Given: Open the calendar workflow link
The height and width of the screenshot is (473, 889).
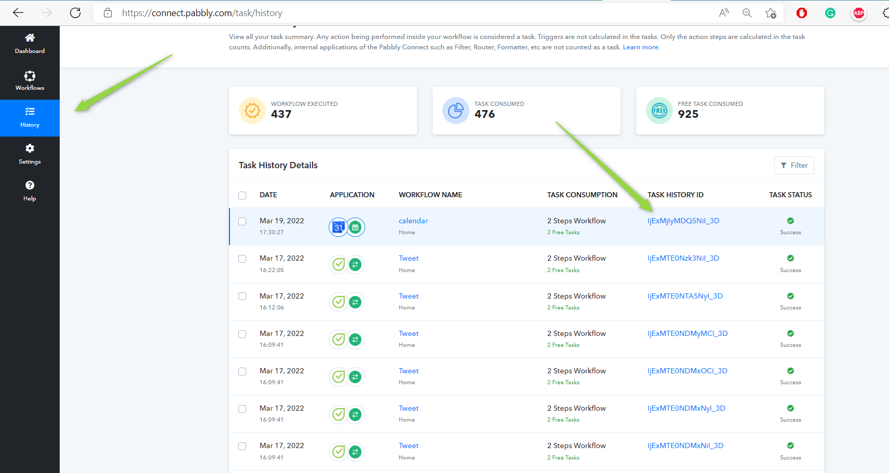Looking at the screenshot, I should click(x=413, y=221).
